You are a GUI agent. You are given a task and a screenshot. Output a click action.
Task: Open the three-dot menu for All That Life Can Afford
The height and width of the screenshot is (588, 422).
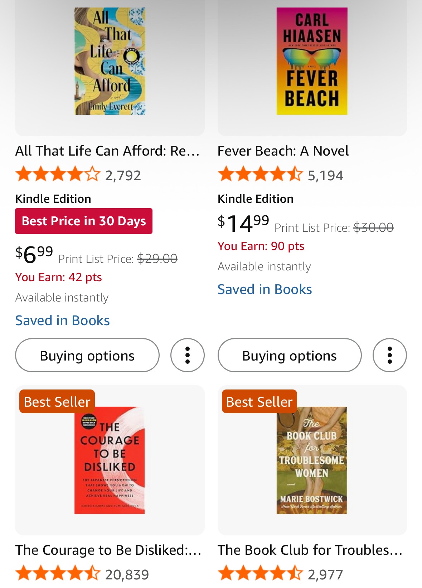click(x=187, y=355)
